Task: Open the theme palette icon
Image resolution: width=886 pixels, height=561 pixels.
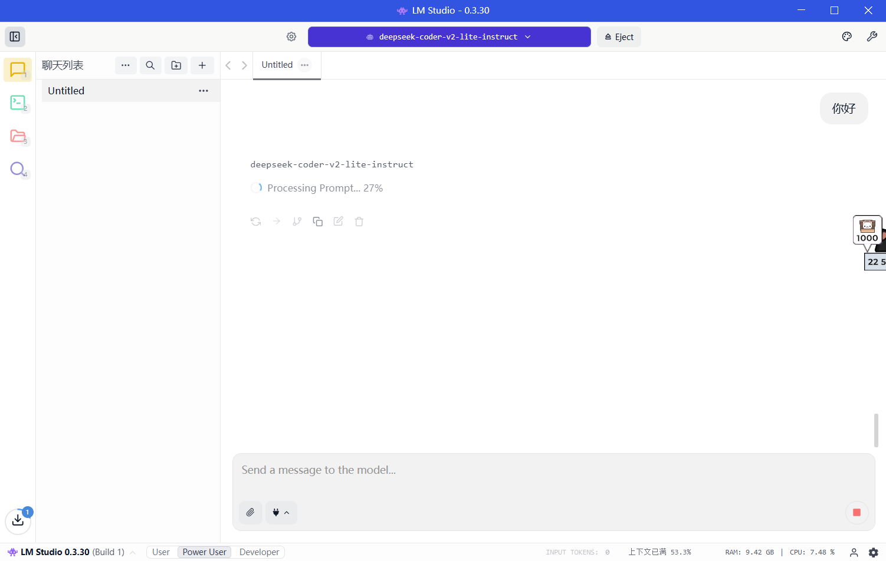Action: [x=846, y=37]
